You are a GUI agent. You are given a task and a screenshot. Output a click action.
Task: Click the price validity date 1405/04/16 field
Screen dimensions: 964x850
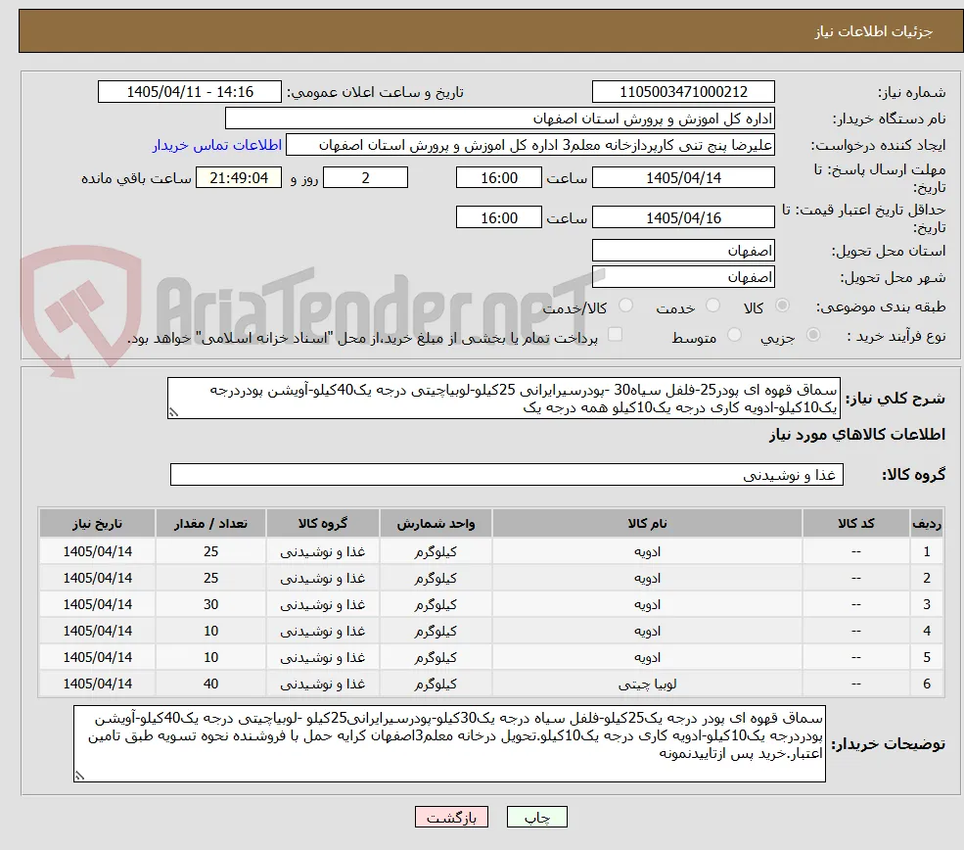point(683,217)
